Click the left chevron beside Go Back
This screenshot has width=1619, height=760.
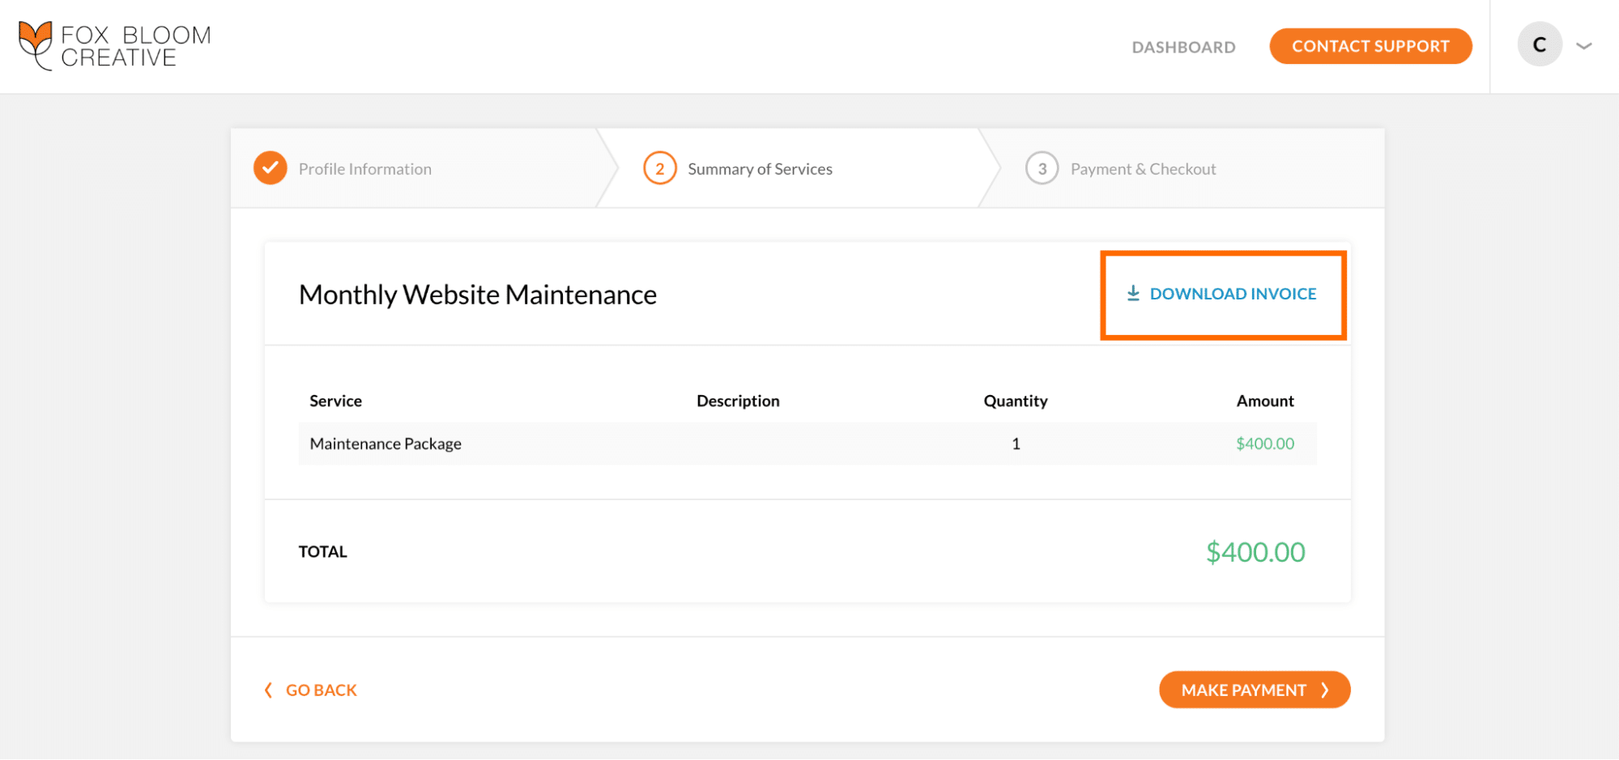click(268, 690)
